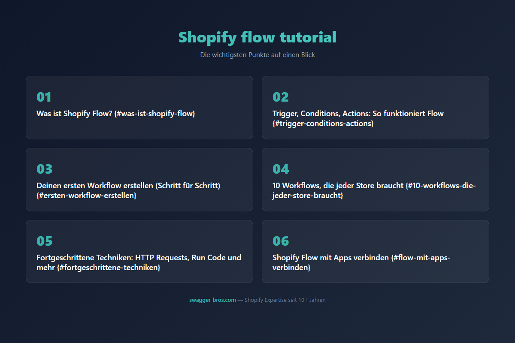Screen dimensions: 515x343
Task: Open card 'Shopify Flow mit Apps verbinden'
Action: coord(376,252)
